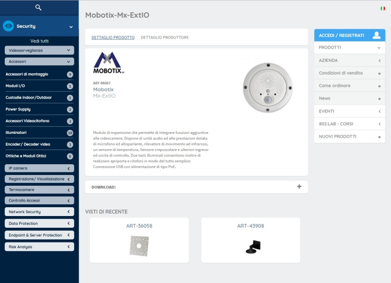The image size is (391, 283).
Task: Expand Registrazione/ Visualizzazione category
Action: (40, 179)
